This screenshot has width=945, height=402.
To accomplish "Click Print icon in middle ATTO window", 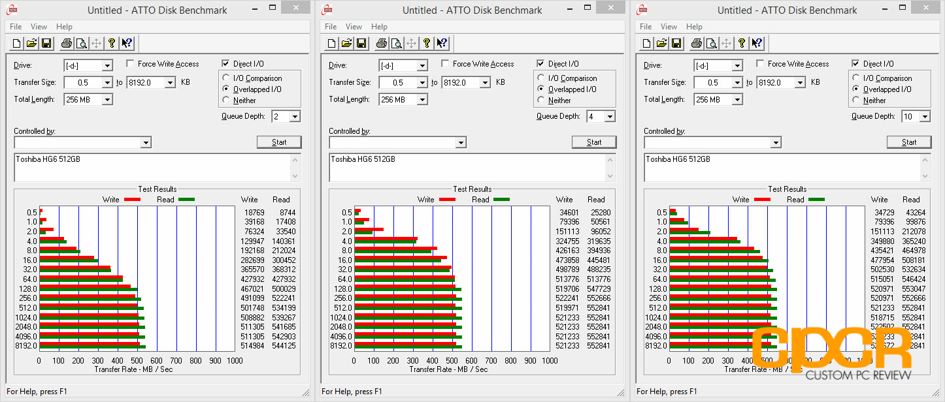I will pyautogui.click(x=381, y=43).
